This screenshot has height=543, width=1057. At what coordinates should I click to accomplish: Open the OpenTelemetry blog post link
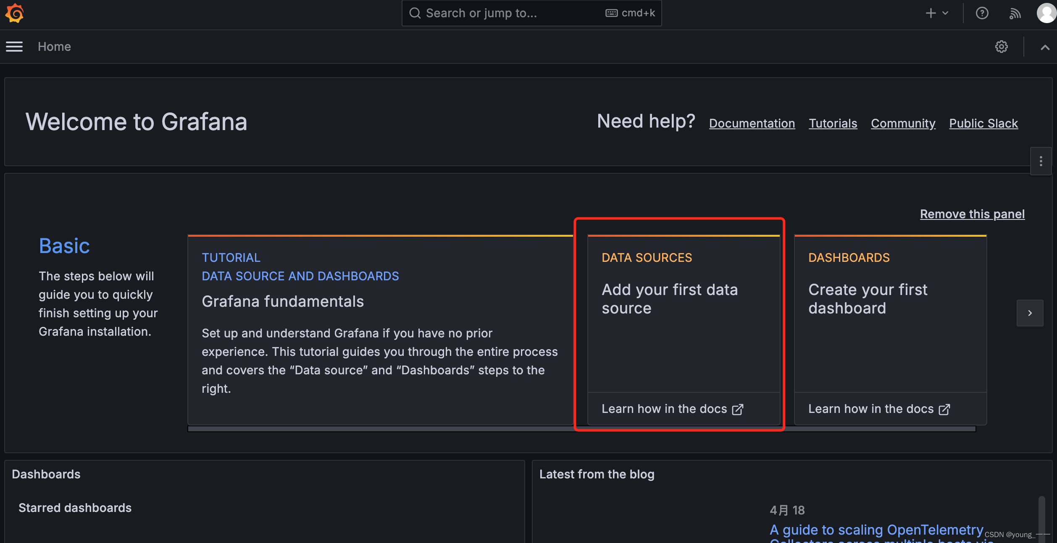coord(876,530)
